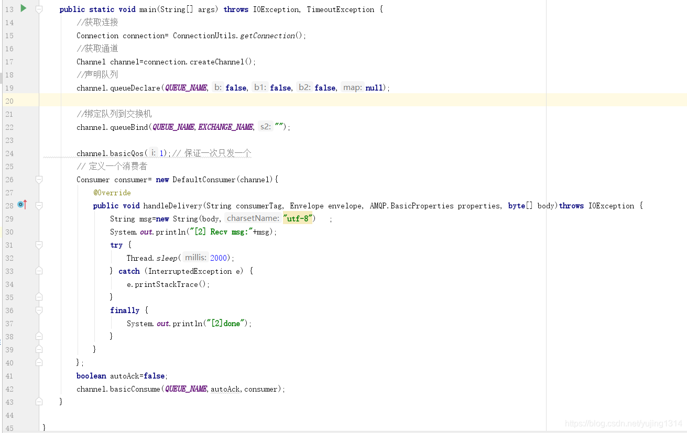
Task: Collapse the DefaultConsumer fold marker on line 26
Action: click(x=39, y=180)
